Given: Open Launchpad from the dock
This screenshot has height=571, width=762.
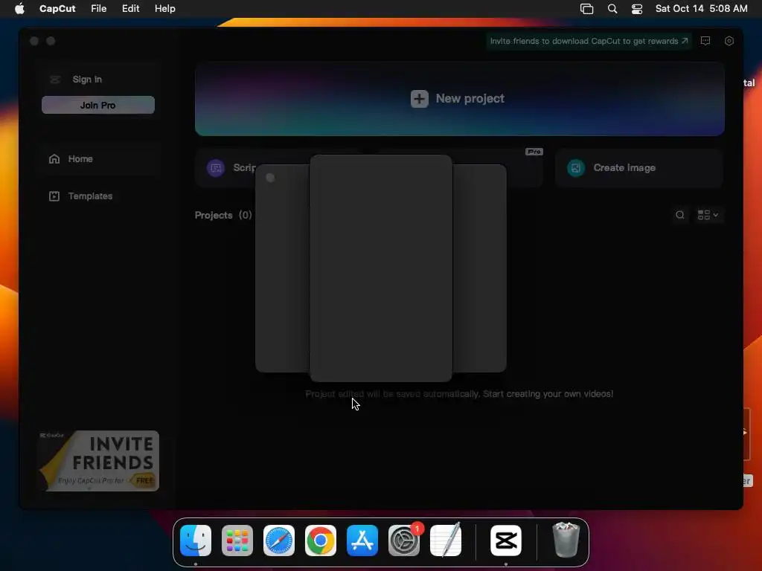Looking at the screenshot, I should point(237,541).
